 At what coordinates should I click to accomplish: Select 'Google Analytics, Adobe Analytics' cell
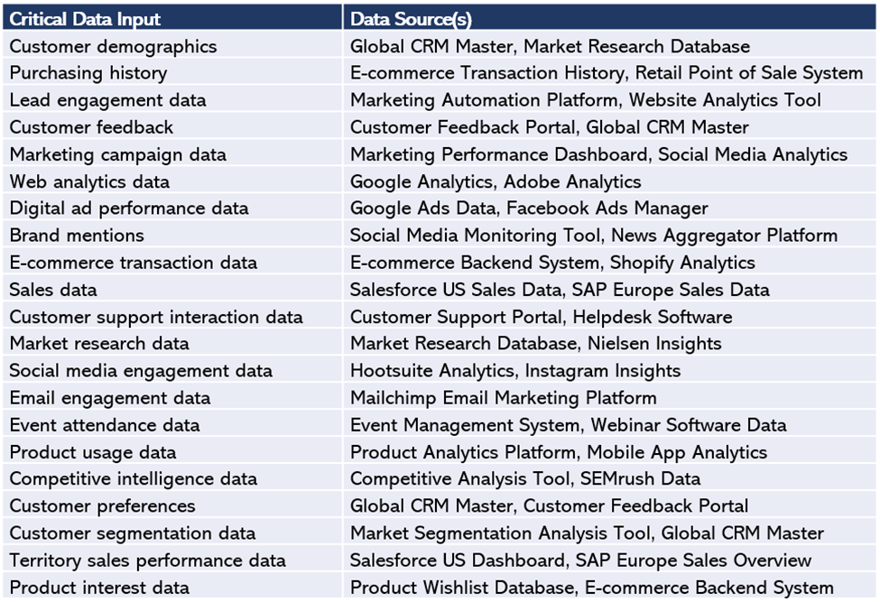pyautogui.click(x=496, y=181)
